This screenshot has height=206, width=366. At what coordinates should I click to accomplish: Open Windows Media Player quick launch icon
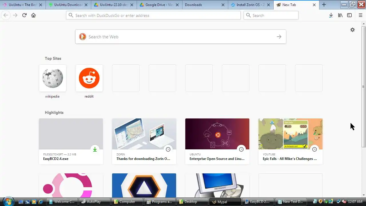34,202
